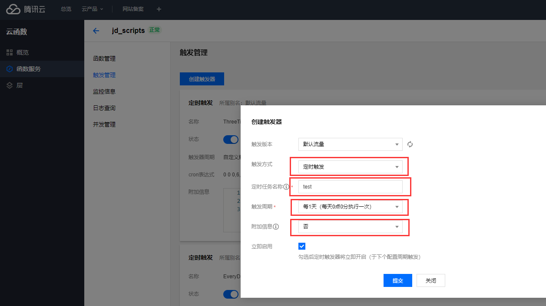Expand the 触发周期 dropdown

(x=350, y=207)
